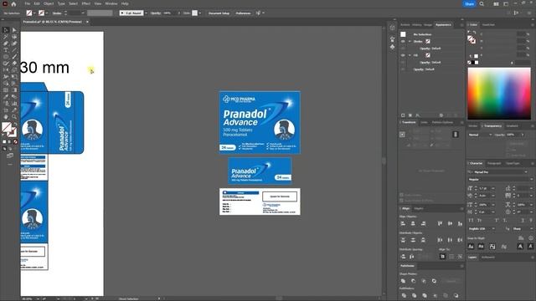Open the Effect menu
Screen dimensions: 536x301
point(85,3)
